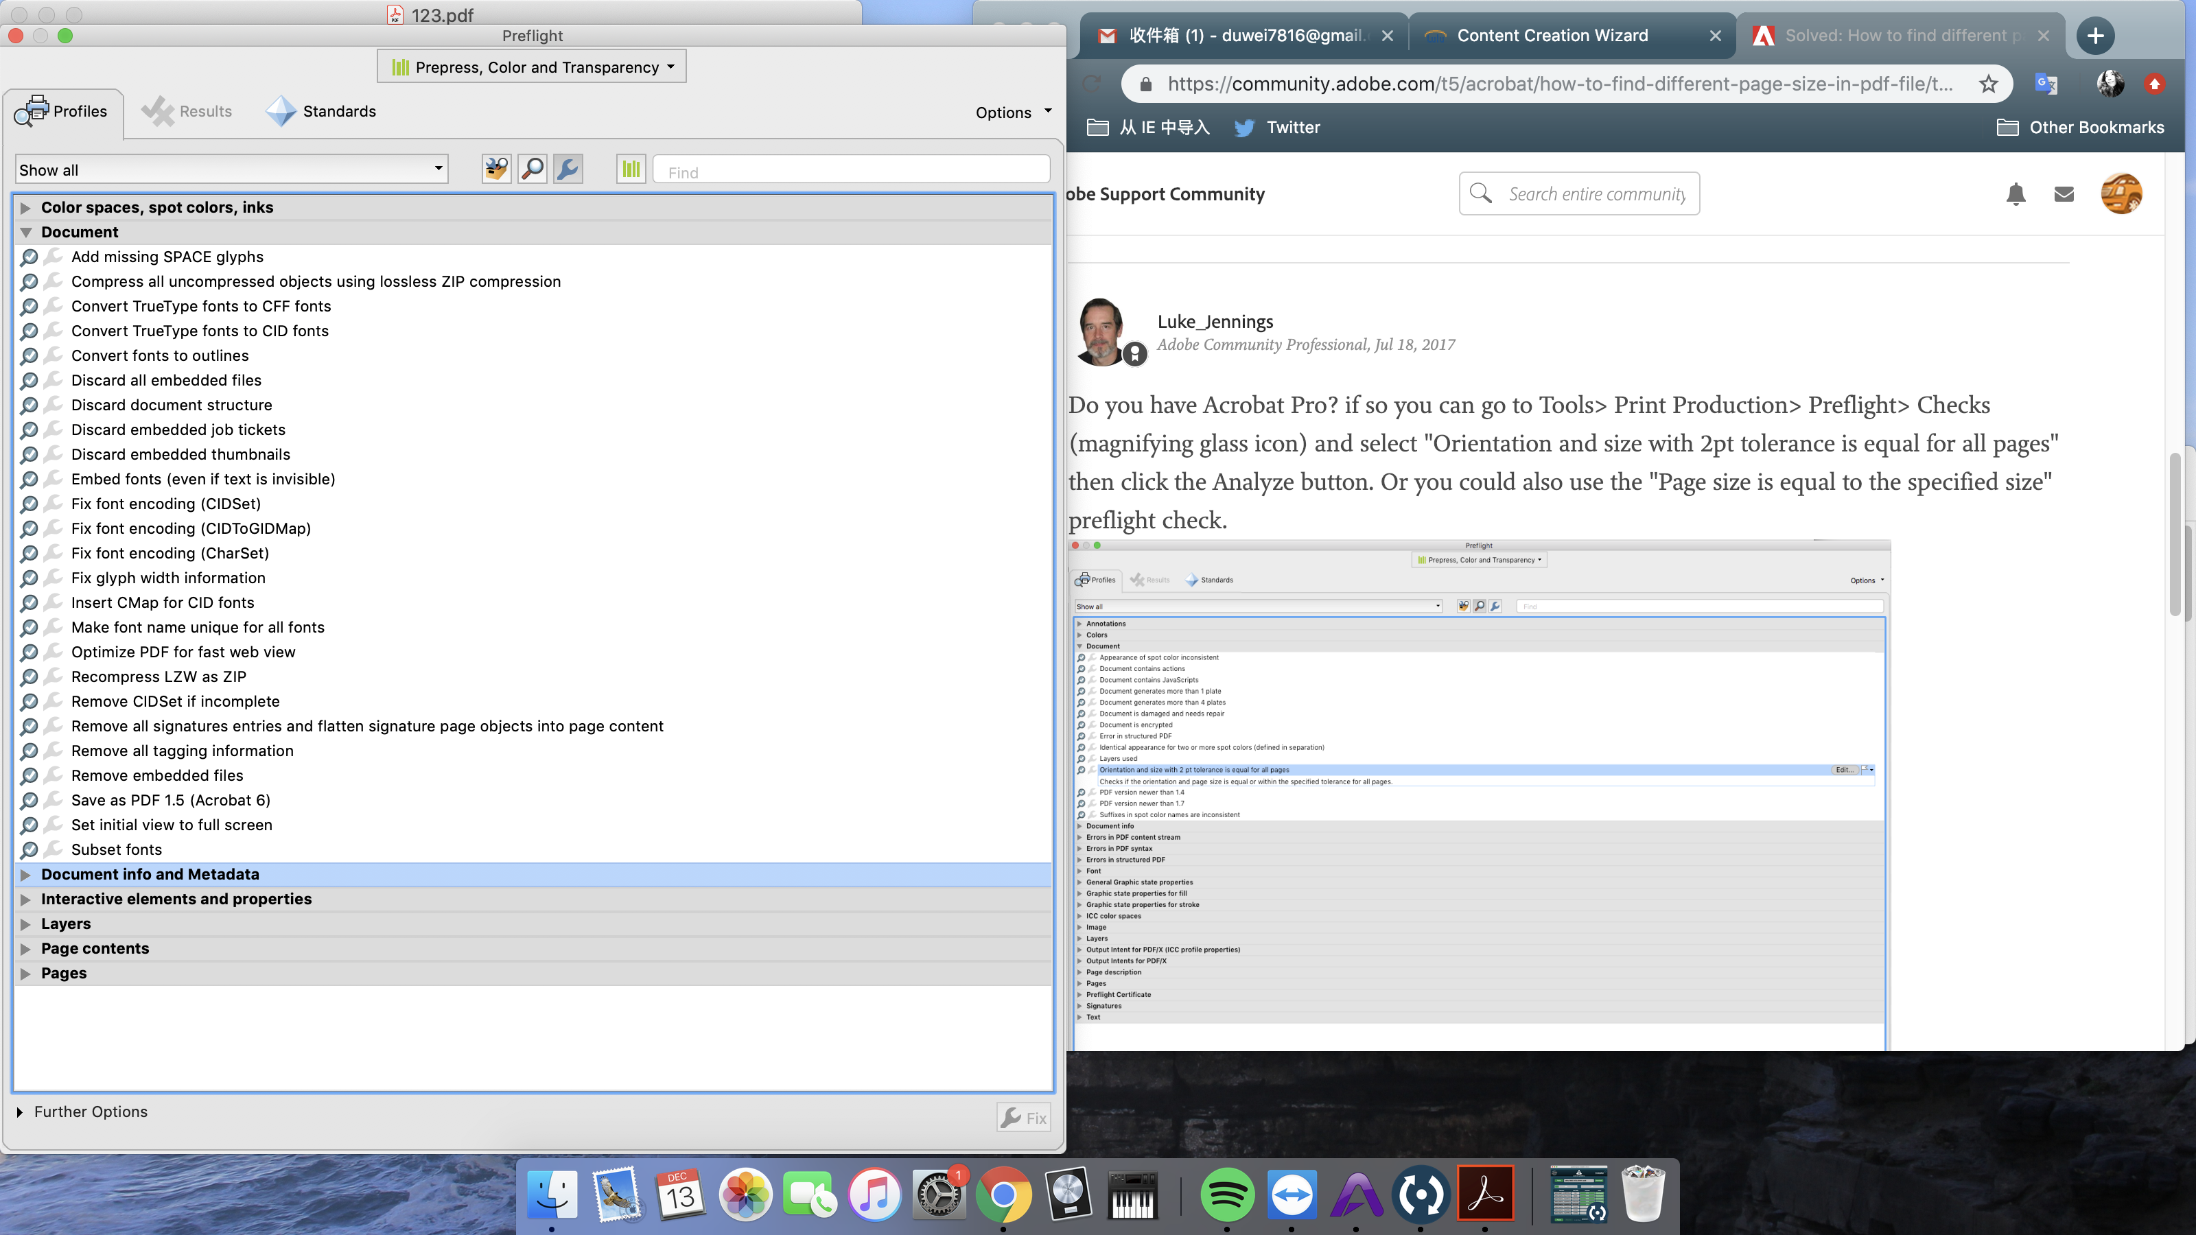This screenshot has height=1235, width=2196.
Task: Select single fixups wrench icon in toolbar
Action: [568, 169]
